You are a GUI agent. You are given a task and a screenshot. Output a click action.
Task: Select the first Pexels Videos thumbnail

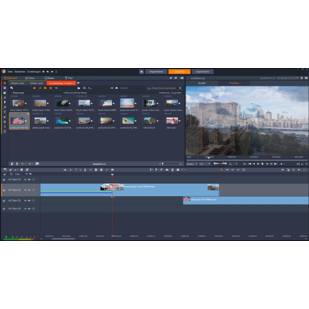[19, 103]
